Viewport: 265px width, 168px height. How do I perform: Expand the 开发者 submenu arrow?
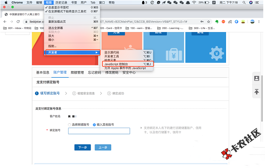pyautogui.click(x=96, y=53)
